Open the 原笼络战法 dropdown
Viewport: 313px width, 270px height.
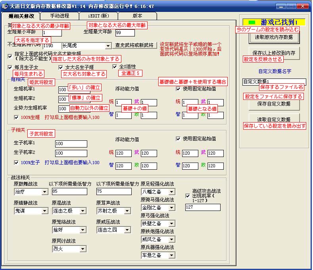[83, 230]
